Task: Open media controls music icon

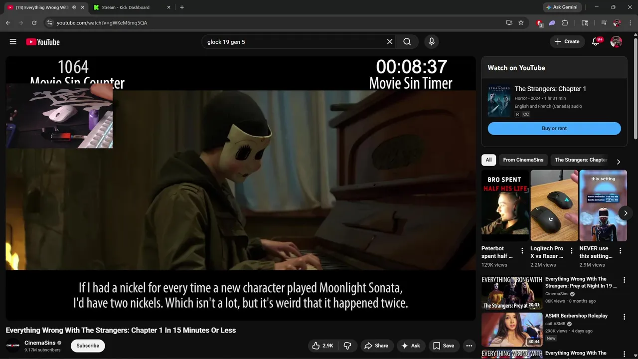Action: coord(604,22)
